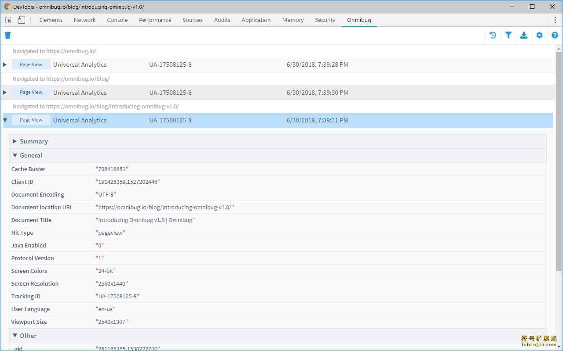Toggle the device toolbar icon
The image size is (563, 351).
(x=21, y=20)
